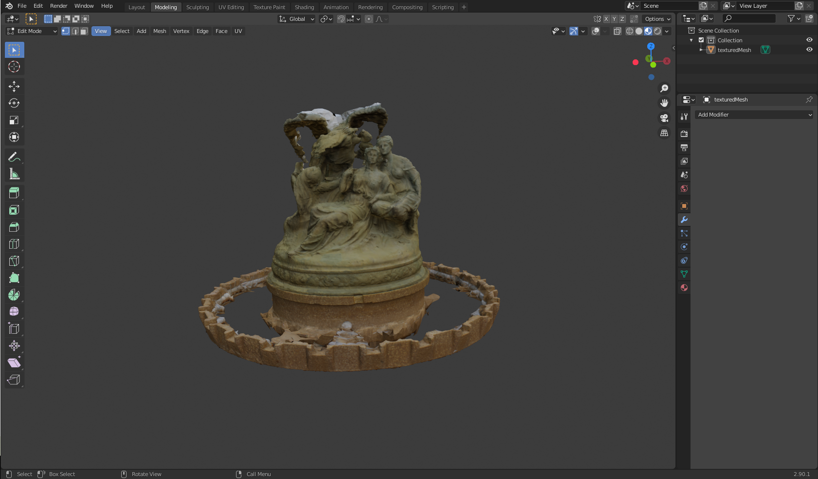
Task: Enable edge select mode
Action: [75, 31]
